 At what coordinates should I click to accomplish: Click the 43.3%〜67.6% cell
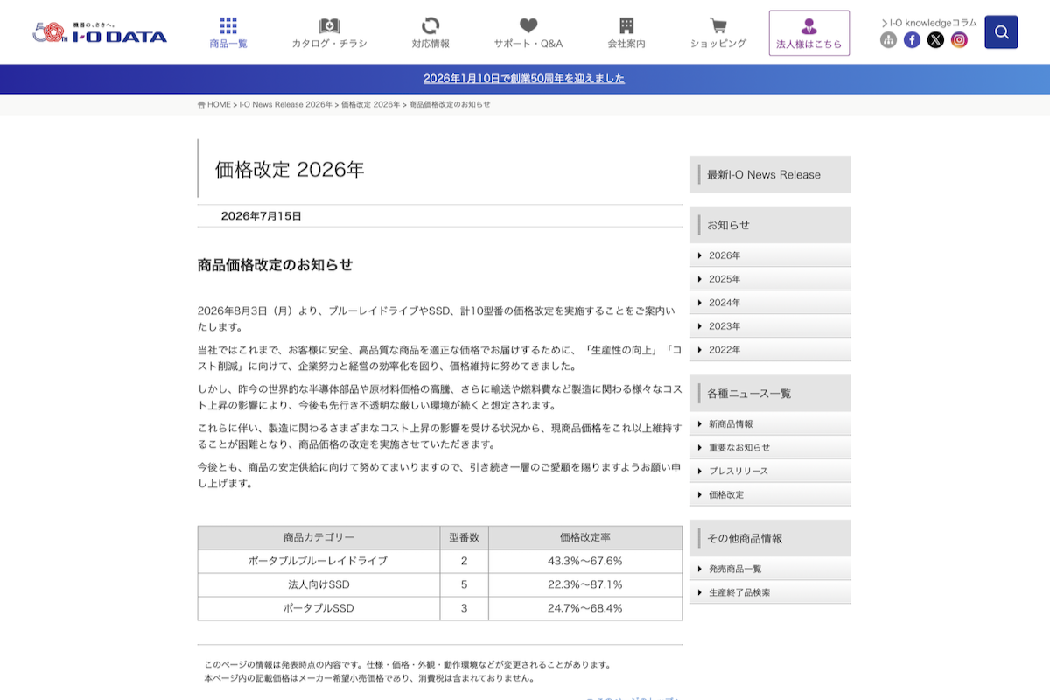click(x=585, y=561)
